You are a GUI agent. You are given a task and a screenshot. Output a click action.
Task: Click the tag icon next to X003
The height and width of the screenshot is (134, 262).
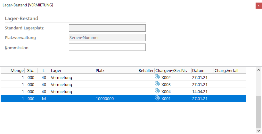pos(157,84)
